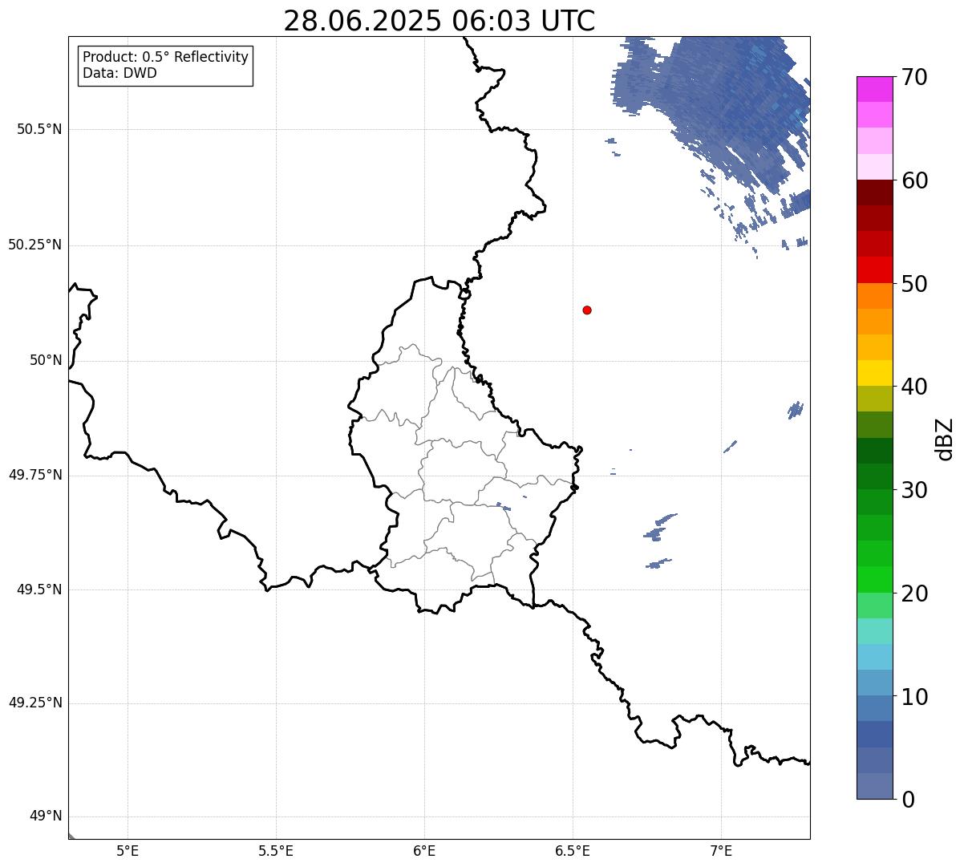Screen dimensions: 964x867
Task: Click the "dBZ" colorbar label
Action: [x=945, y=439]
